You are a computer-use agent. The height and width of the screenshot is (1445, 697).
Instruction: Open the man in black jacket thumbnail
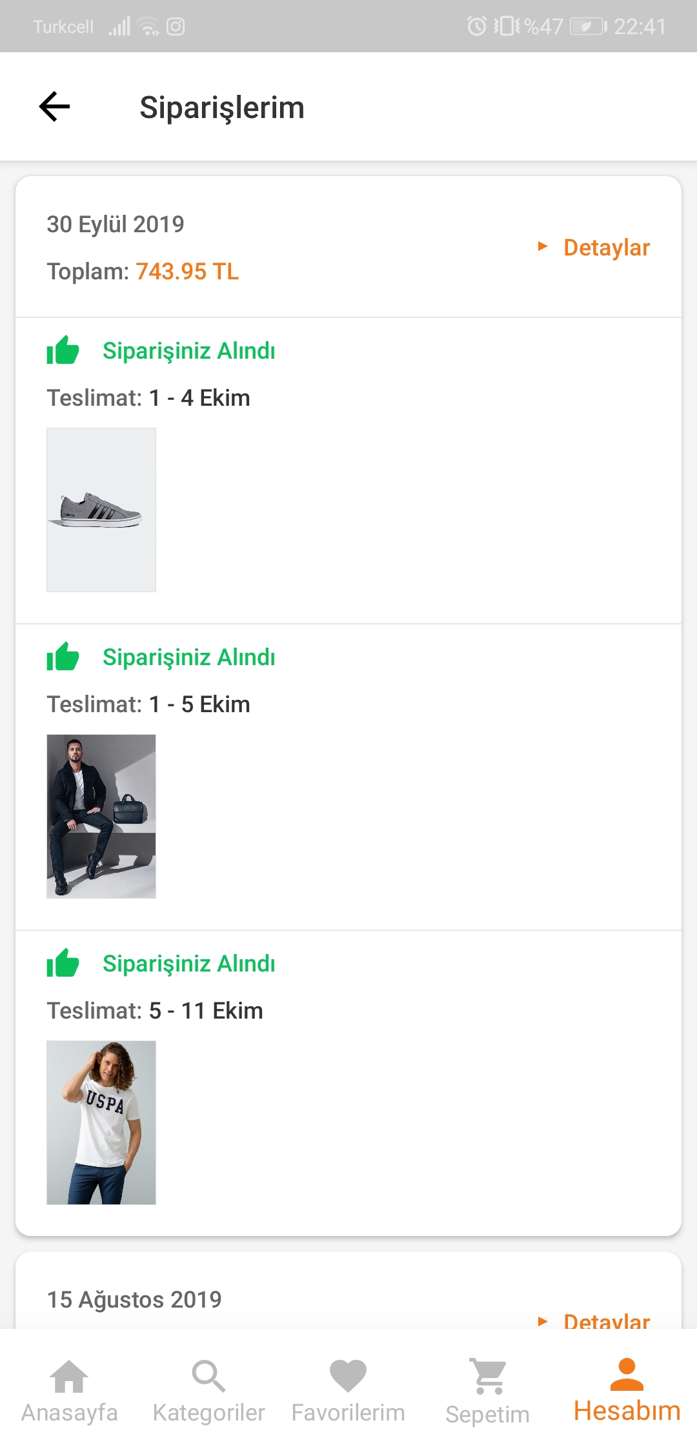point(101,816)
